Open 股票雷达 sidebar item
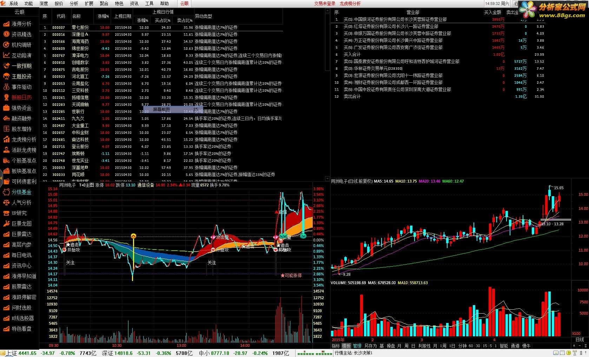The width and height of the screenshot is (589, 357). [x=18, y=287]
